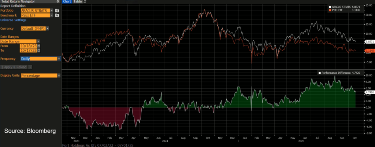
Task: Click the chart refresh icon
Action: (x=85, y=2)
